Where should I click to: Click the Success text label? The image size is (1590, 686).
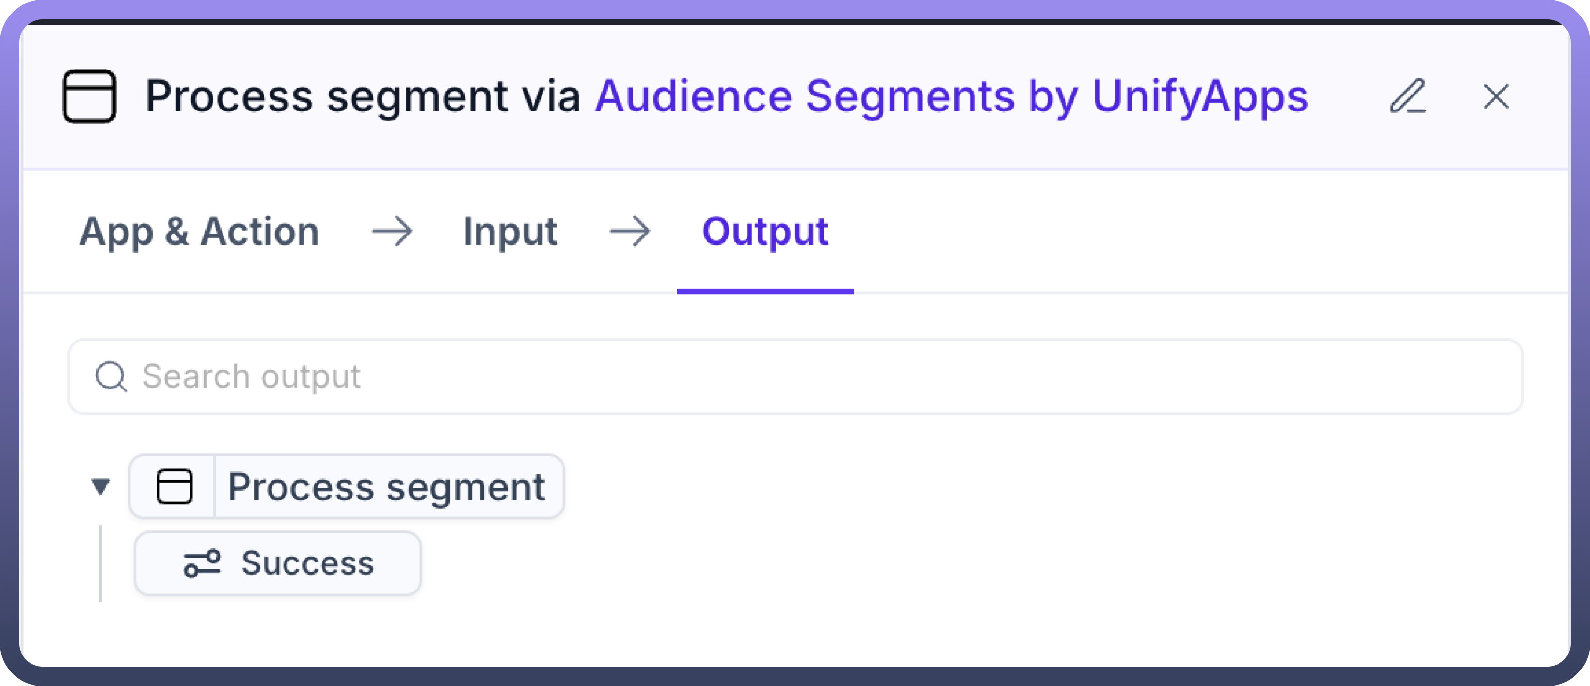tap(307, 563)
